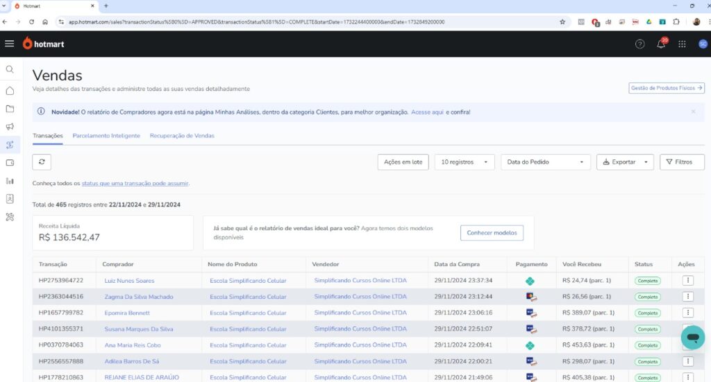
Task: Open the sidebar wallet icon
Action: pyautogui.click(x=10, y=162)
